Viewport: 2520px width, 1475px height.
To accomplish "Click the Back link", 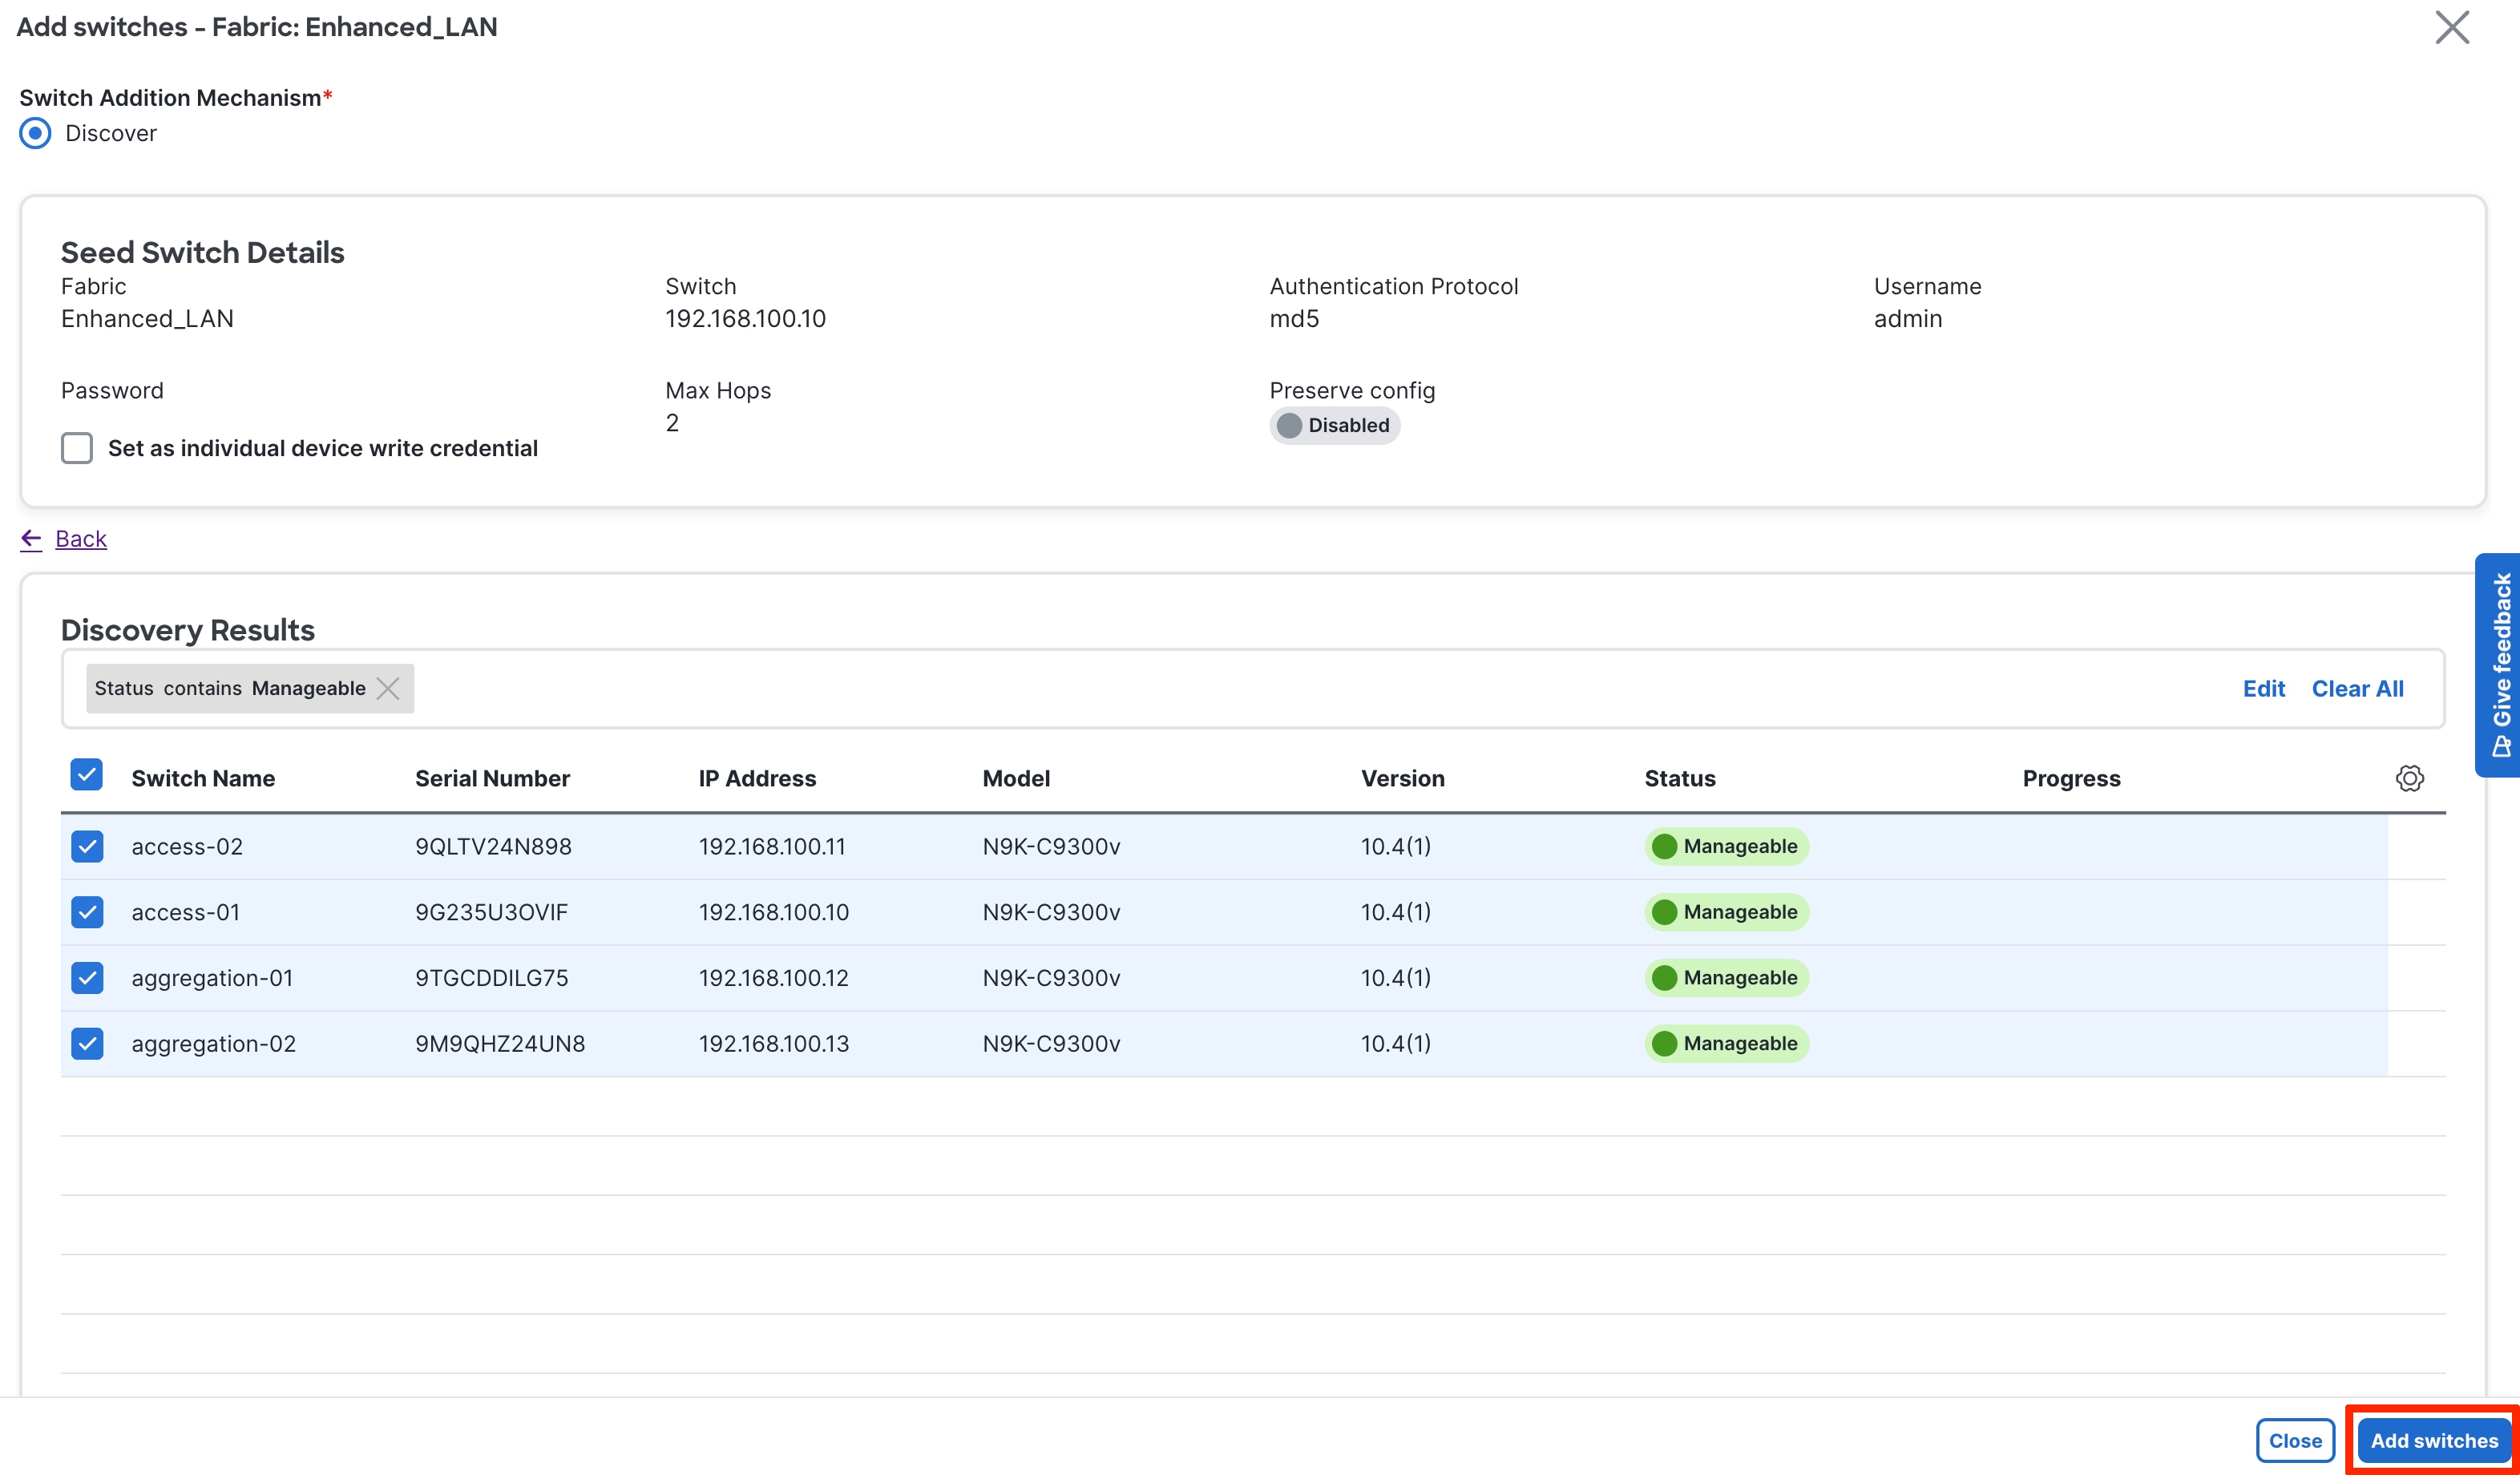I will click(81, 539).
